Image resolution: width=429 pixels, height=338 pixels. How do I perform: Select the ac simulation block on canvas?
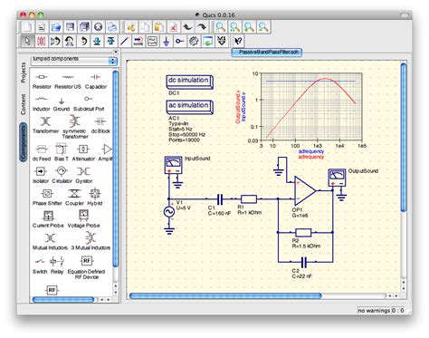[189, 107]
